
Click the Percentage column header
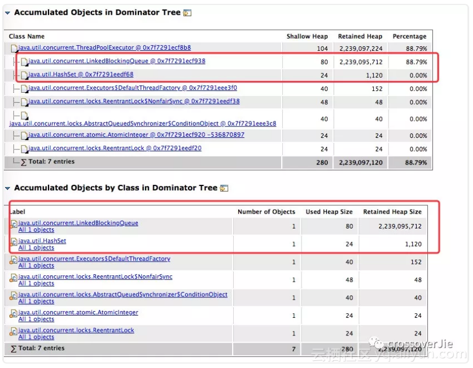tap(410, 36)
